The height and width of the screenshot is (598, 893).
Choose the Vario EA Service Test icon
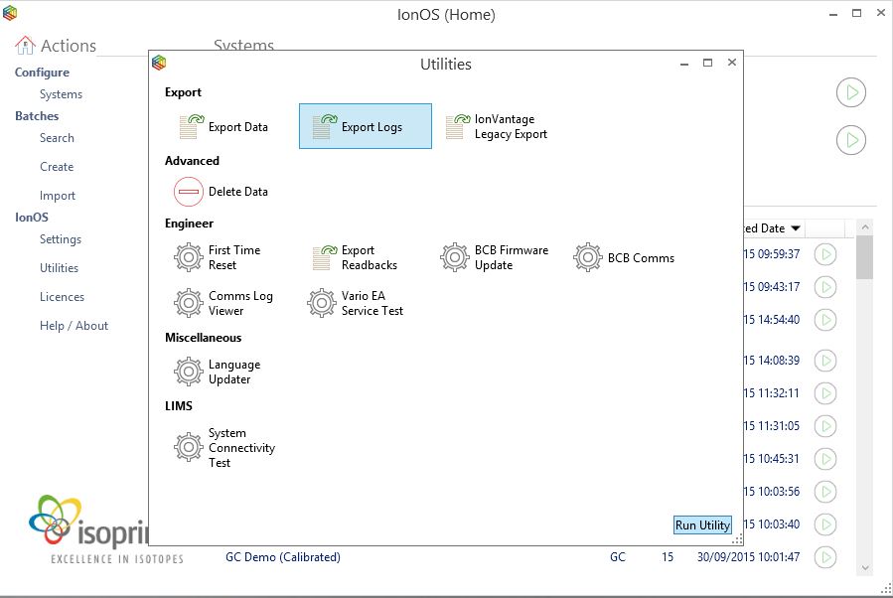[x=322, y=303]
